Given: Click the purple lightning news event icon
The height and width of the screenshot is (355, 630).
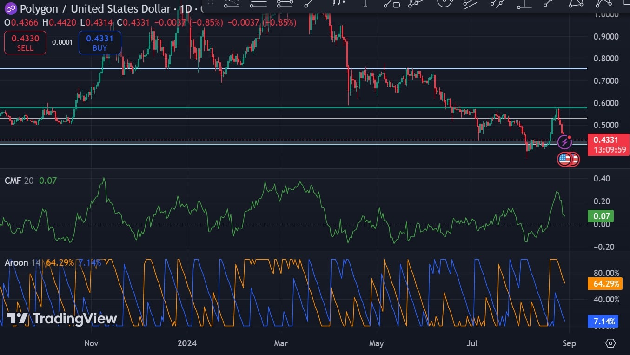Looking at the screenshot, I should (564, 141).
